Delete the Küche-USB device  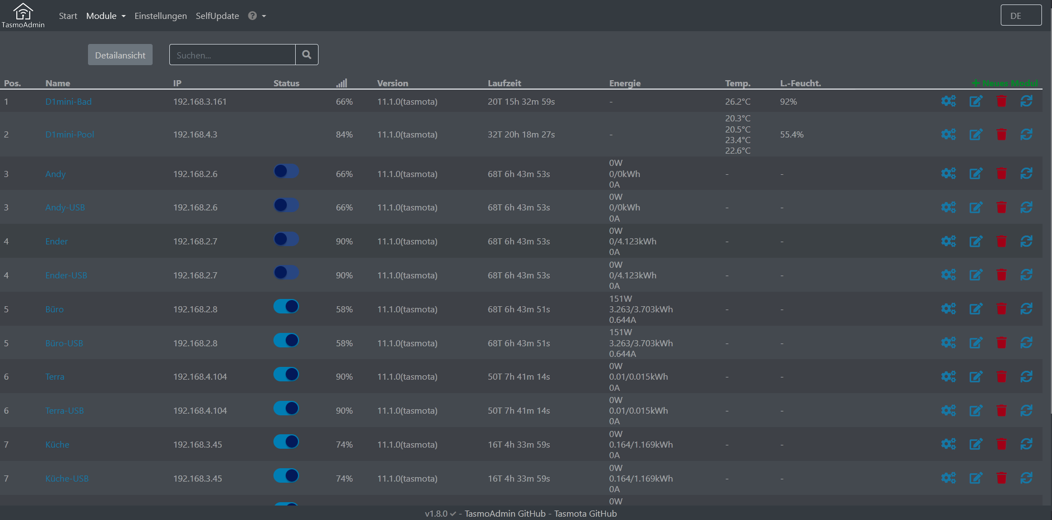point(1001,478)
